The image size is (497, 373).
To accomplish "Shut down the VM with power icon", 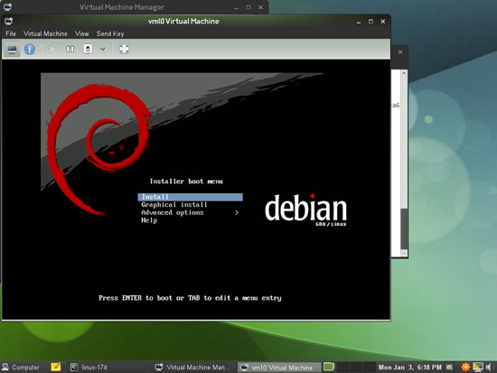I will [x=88, y=49].
